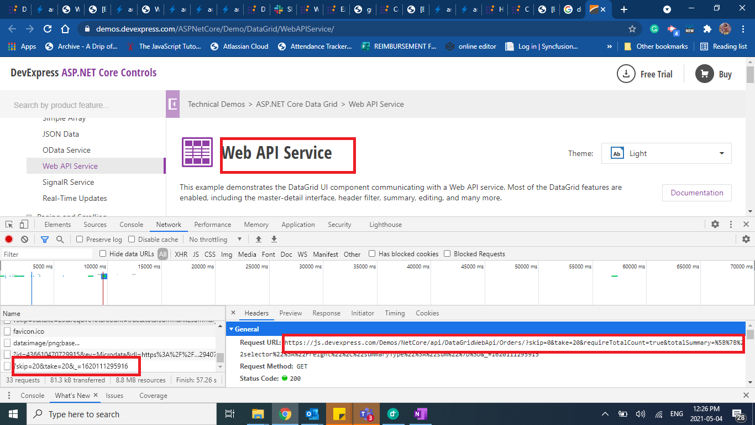Toggle the device toolbar icon

coord(24,225)
